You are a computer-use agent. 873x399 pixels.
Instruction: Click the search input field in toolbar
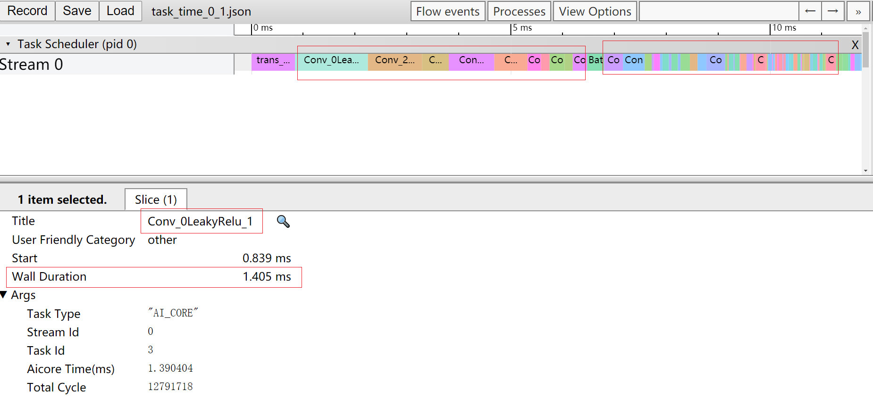(719, 11)
